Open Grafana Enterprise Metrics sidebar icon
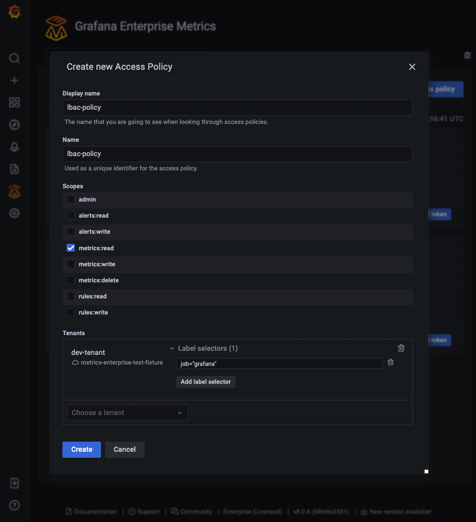The height and width of the screenshot is (522, 476). [15, 191]
